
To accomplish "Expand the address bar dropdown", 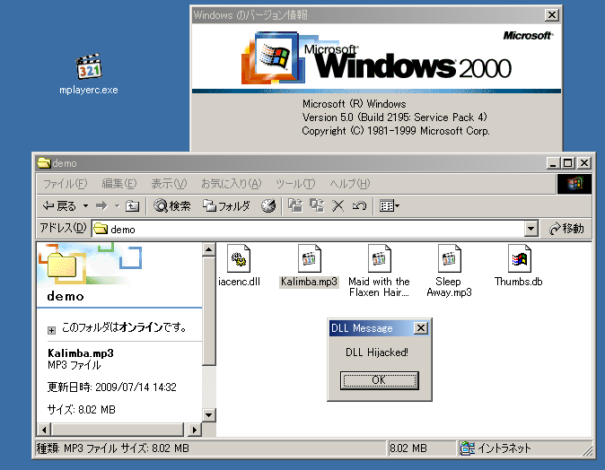I will tap(530, 229).
